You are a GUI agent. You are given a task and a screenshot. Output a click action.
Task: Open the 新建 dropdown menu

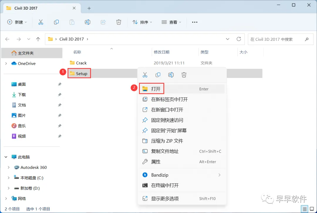(17, 22)
